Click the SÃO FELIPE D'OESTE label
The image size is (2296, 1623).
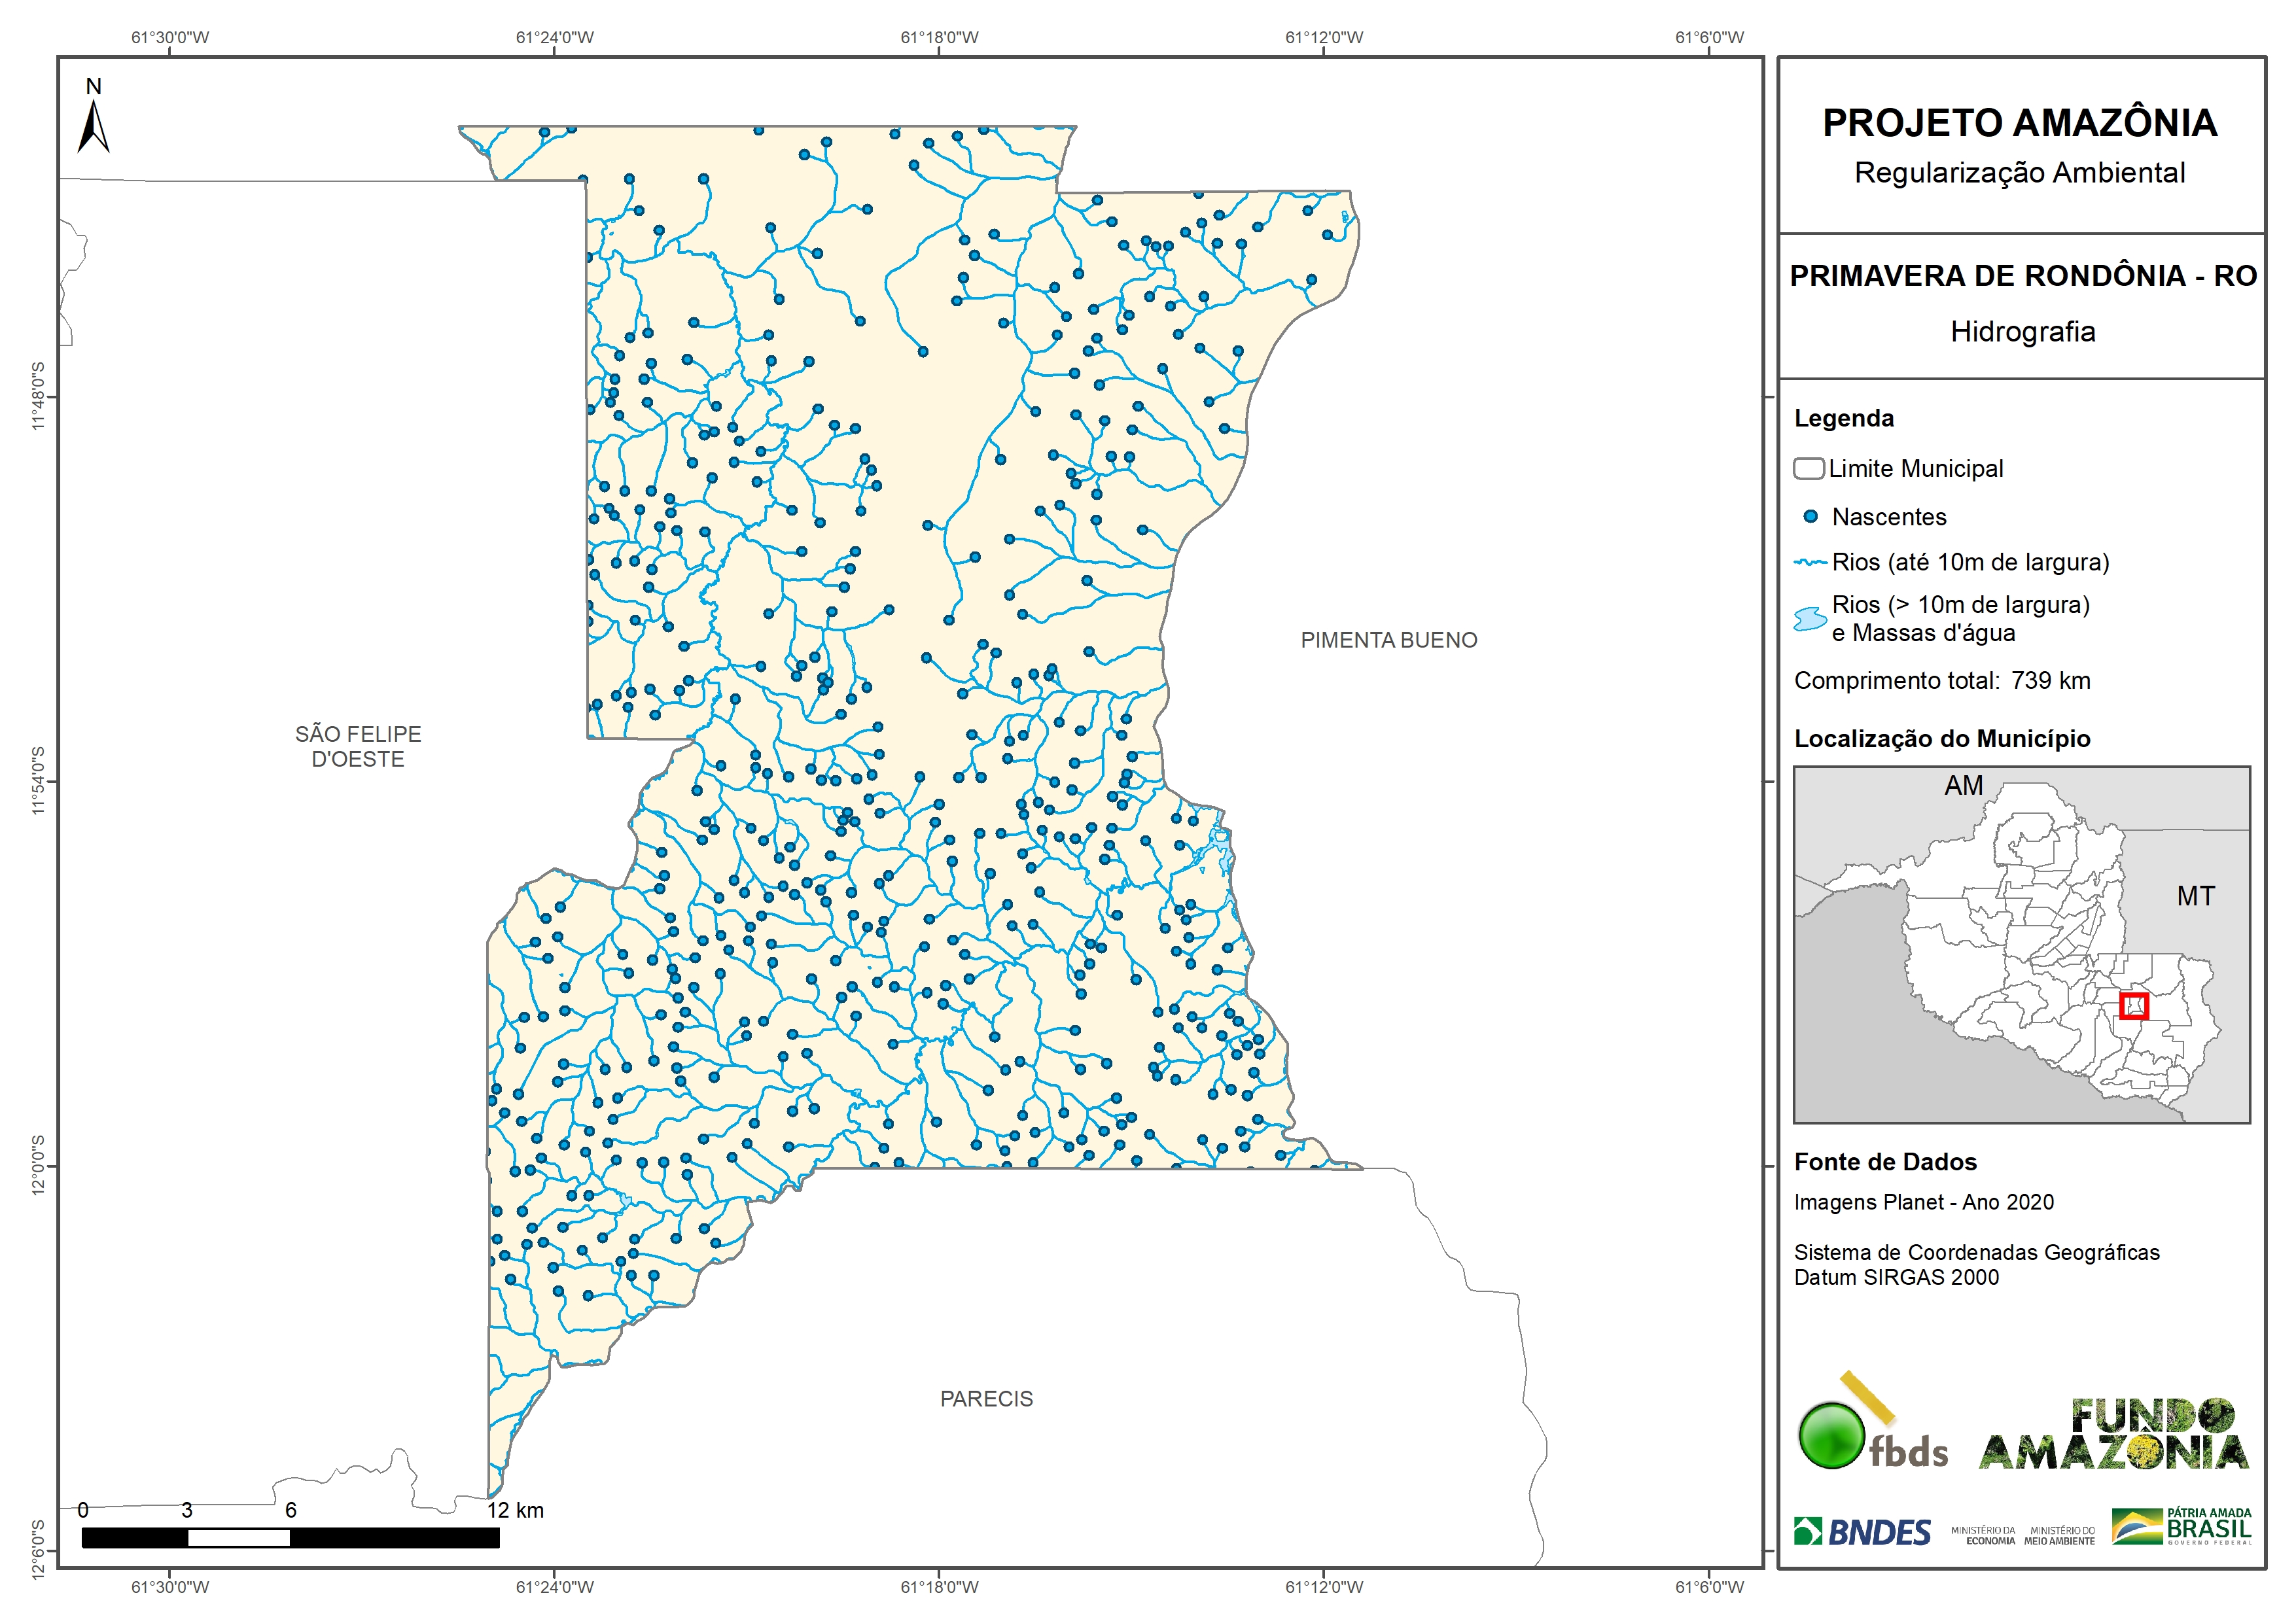point(358,746)
